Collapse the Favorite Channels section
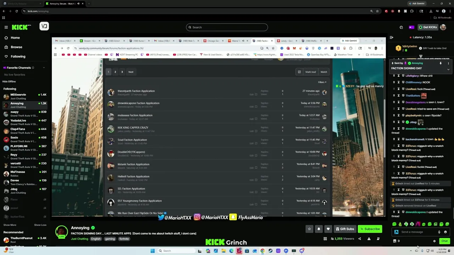 point(44,68)
